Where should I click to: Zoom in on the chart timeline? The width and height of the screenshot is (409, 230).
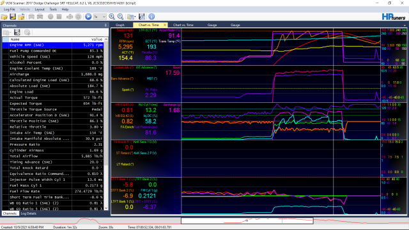point(112,17)
